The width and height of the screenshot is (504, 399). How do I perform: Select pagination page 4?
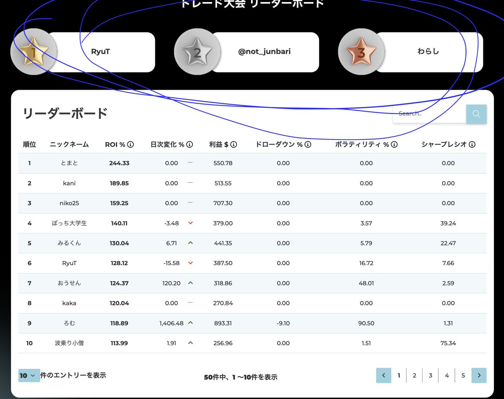point(447,376)
